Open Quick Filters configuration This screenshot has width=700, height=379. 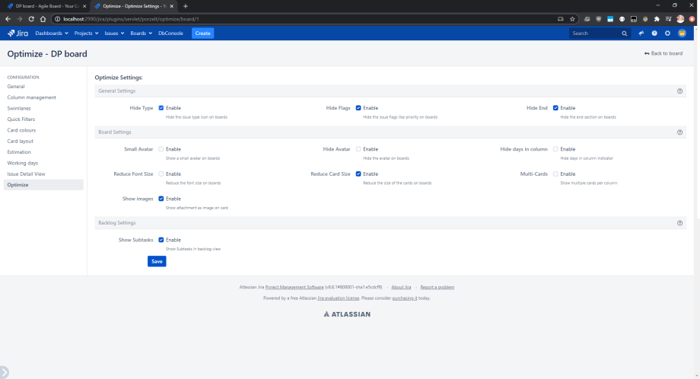pos(21,119)
